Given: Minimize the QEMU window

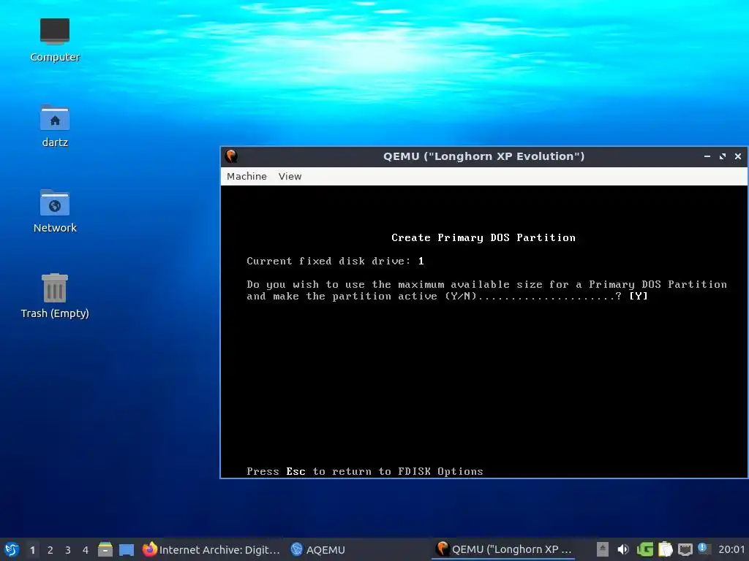Looking at the screenshot, I should point(707,156).
